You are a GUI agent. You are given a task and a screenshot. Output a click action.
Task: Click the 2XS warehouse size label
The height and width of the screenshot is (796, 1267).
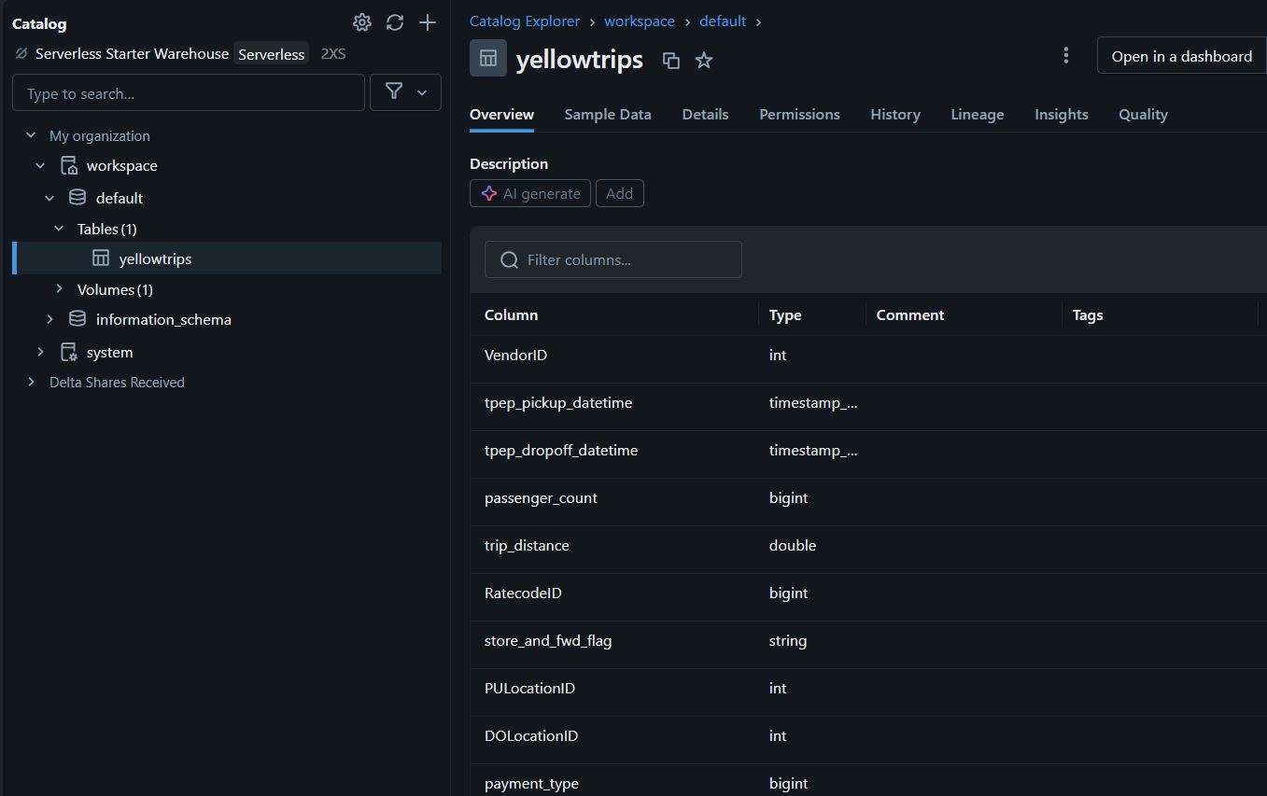[x=333, y=53]
